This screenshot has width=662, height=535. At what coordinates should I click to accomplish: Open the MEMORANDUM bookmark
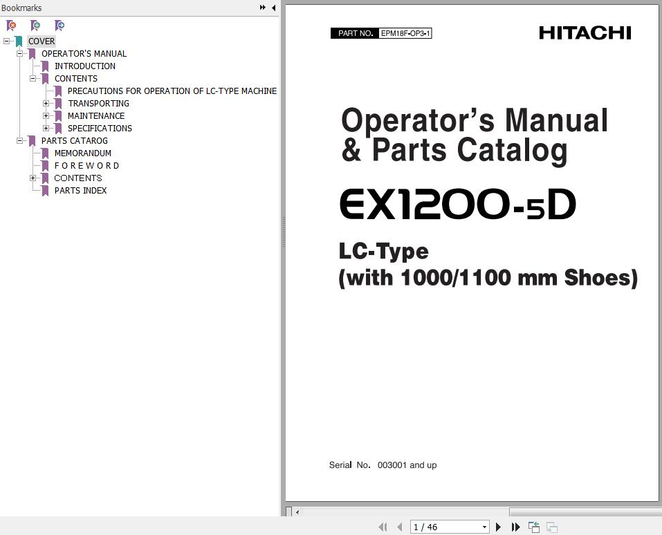(83, 153)
